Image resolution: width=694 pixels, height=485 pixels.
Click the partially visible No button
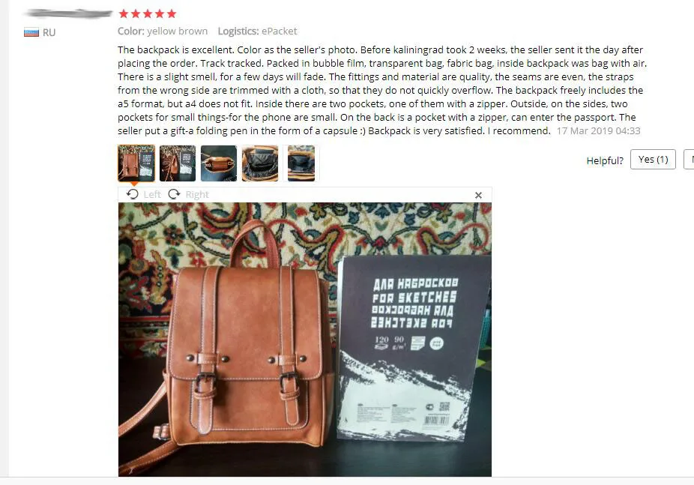coord(690,160)
